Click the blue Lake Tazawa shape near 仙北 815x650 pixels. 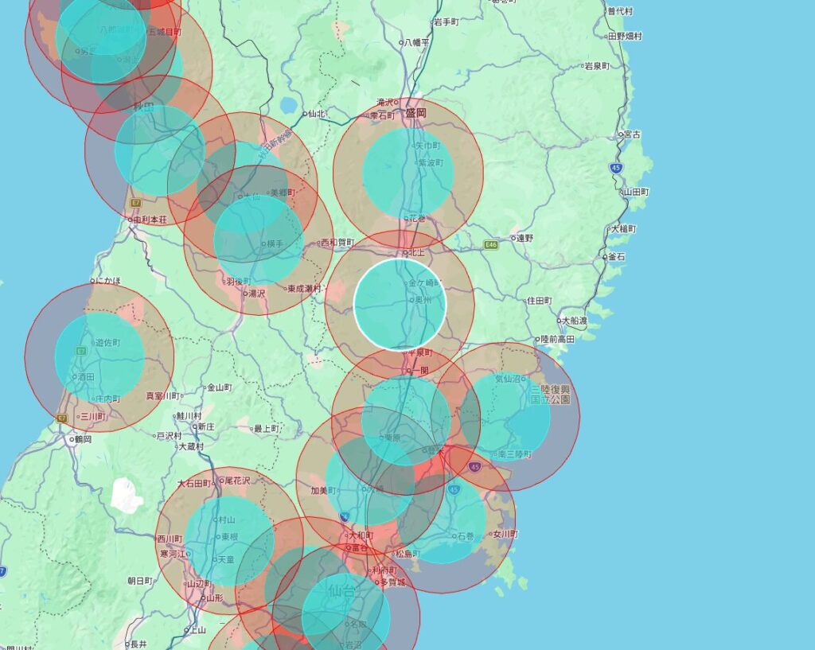pos(288,106)
